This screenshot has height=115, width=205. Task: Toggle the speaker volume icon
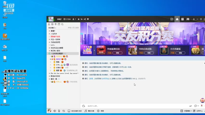(x=55, y=111)
